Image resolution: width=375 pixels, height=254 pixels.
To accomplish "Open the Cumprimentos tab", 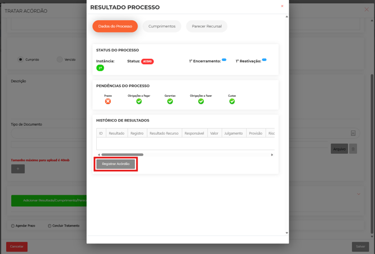I will coord(162,26).
